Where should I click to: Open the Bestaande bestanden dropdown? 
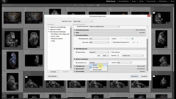point(105,27)
